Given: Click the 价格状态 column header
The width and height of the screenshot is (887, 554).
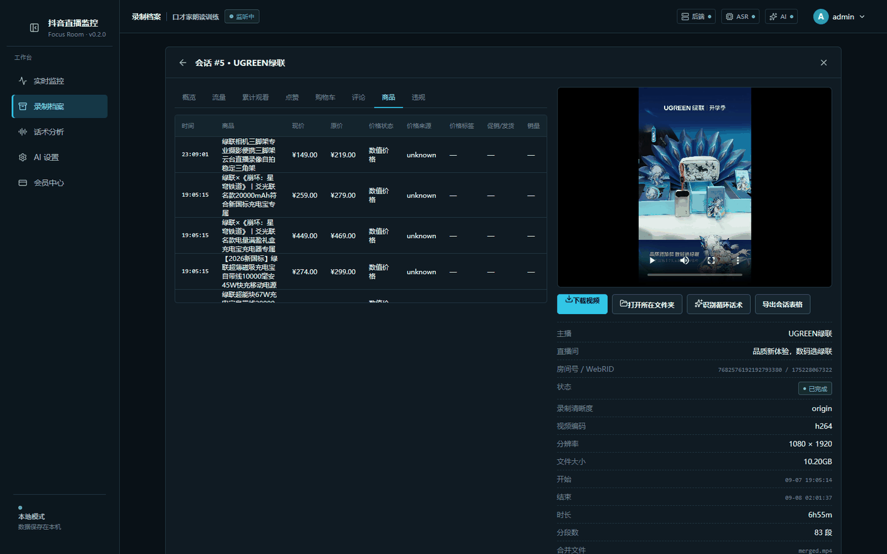Looking at the screenshot, I should pyautogui.click(x=381, y=126).
